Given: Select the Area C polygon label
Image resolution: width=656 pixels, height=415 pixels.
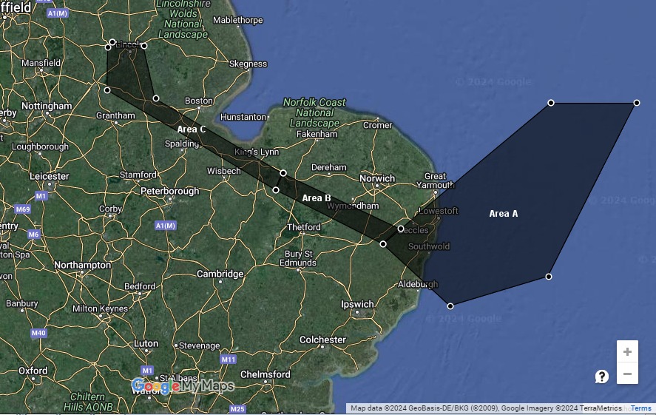Looking at the screenshot, I should [192, 129].
